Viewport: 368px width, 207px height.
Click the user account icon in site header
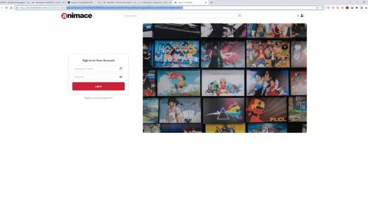tap(302, 16)
